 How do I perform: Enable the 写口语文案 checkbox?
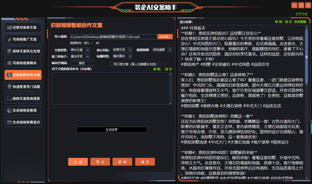pyautogui.click(x=111, y=64)
